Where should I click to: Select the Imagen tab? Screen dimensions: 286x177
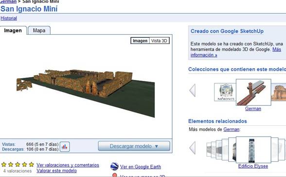13,30
